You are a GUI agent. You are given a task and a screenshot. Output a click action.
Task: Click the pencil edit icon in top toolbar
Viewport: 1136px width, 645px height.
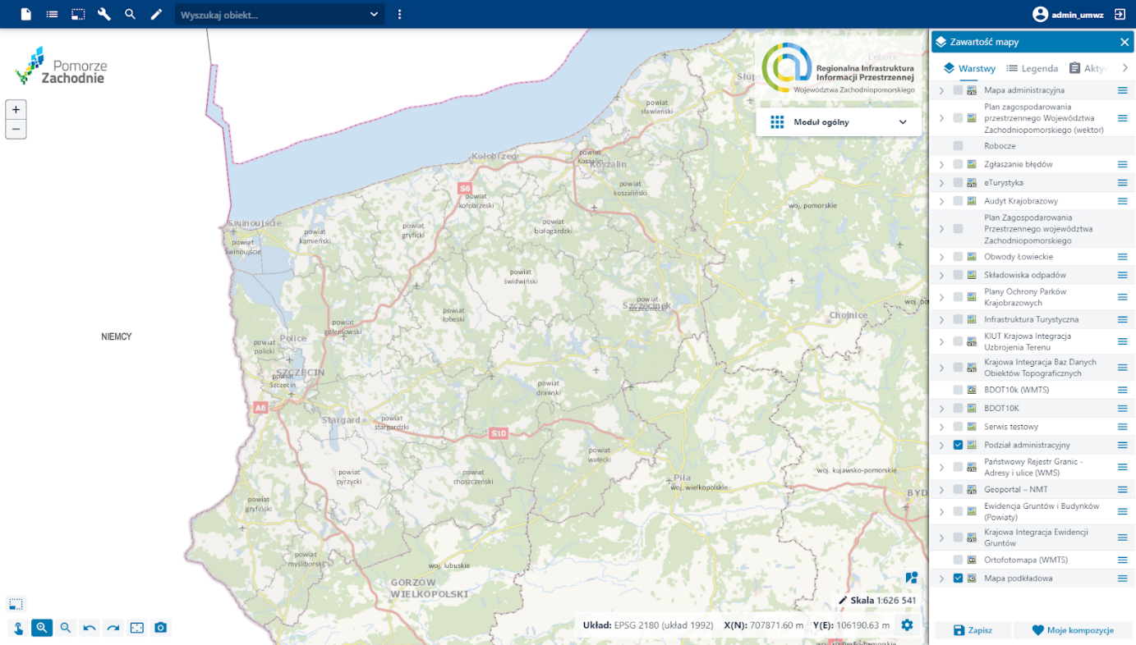156,14
